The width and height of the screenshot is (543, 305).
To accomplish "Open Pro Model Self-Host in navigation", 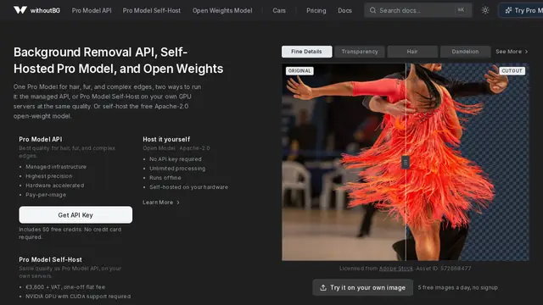I will 151,11.
